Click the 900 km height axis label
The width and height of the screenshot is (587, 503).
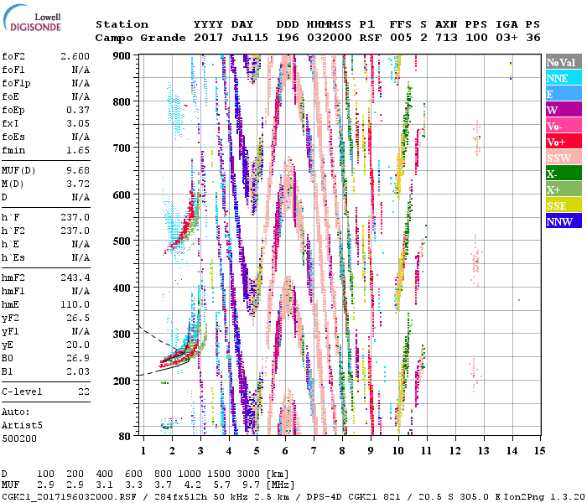(x=122, y=55)
